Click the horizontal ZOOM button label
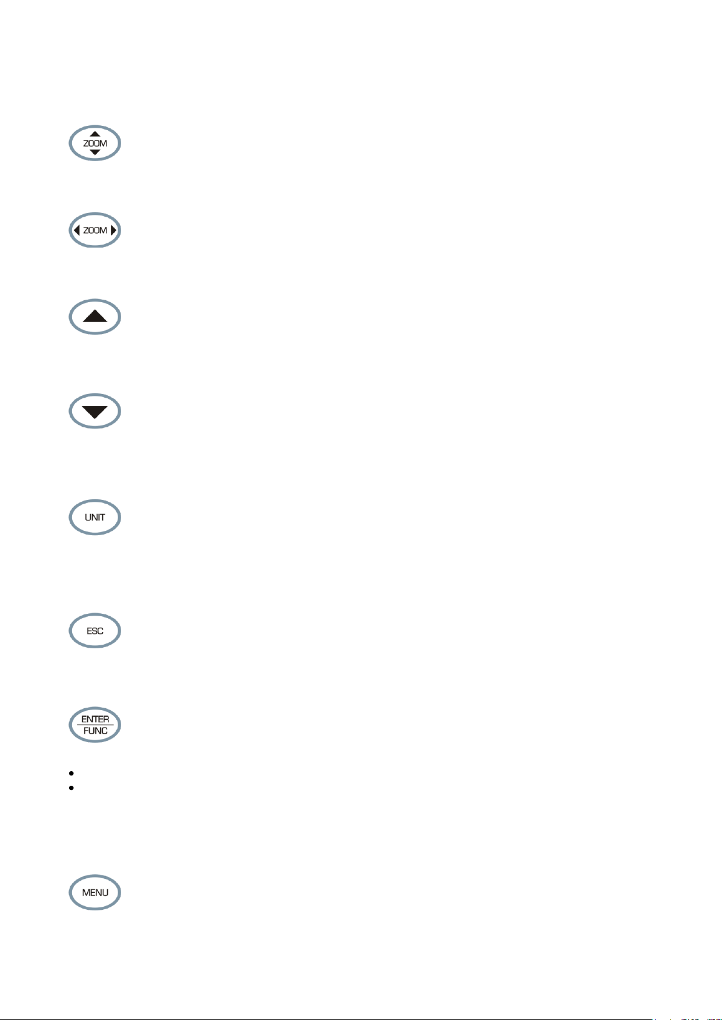Image resolution: width=722 pixels, height=1020 pixels. pyautogui.click(x=95, y=230)
